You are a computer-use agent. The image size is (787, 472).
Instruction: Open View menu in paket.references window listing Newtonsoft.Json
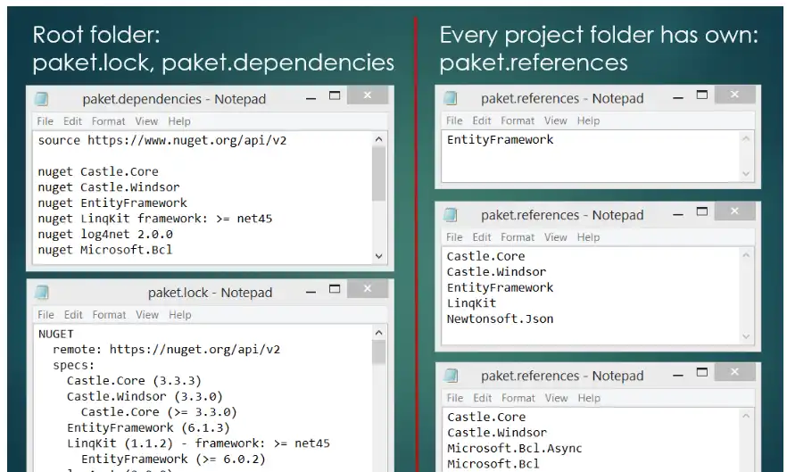(x=556, y=237)
